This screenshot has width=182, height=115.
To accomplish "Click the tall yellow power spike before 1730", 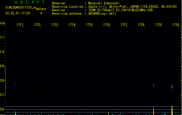I will (x=172, y=110).
